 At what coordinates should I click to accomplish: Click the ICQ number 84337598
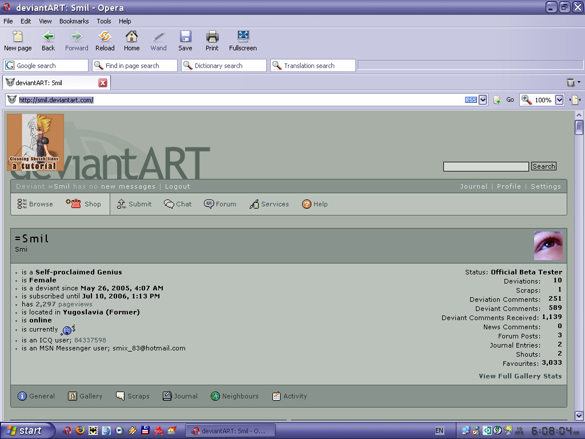click(90, 340)
